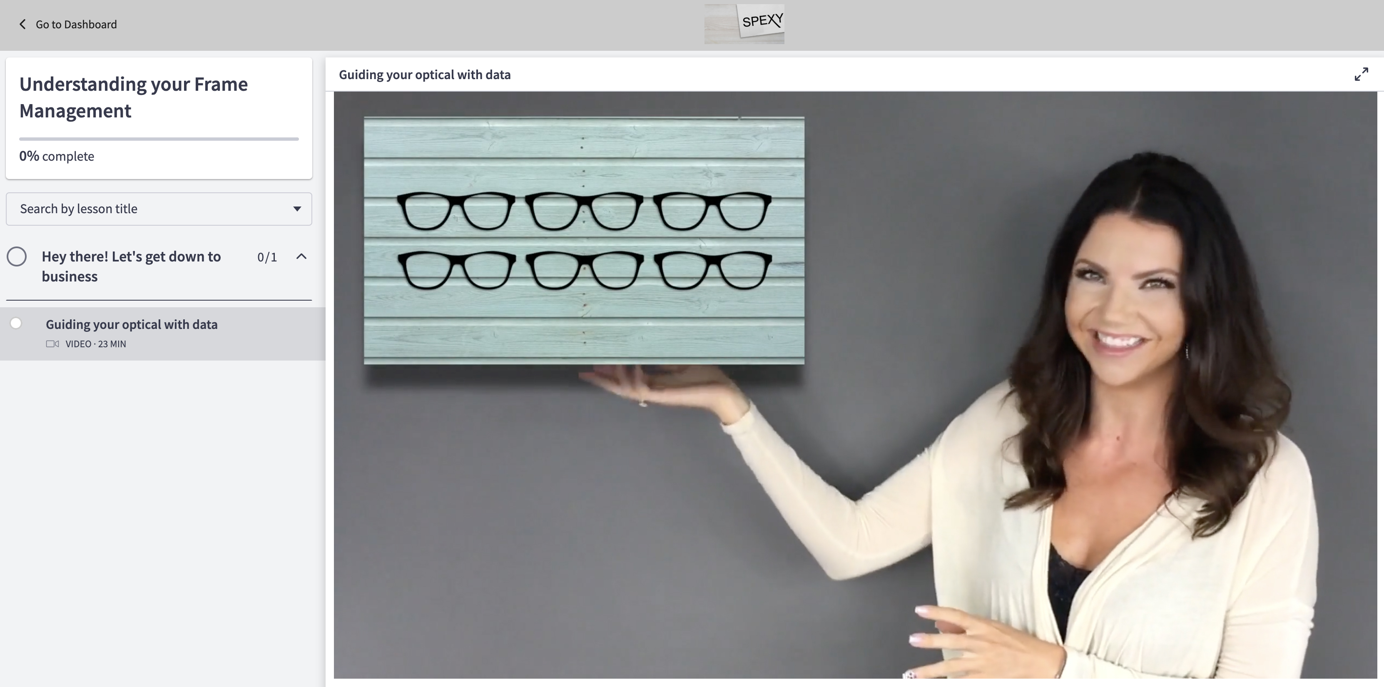
Task: Click the glasses display board in the video
Action: (584, 241)
